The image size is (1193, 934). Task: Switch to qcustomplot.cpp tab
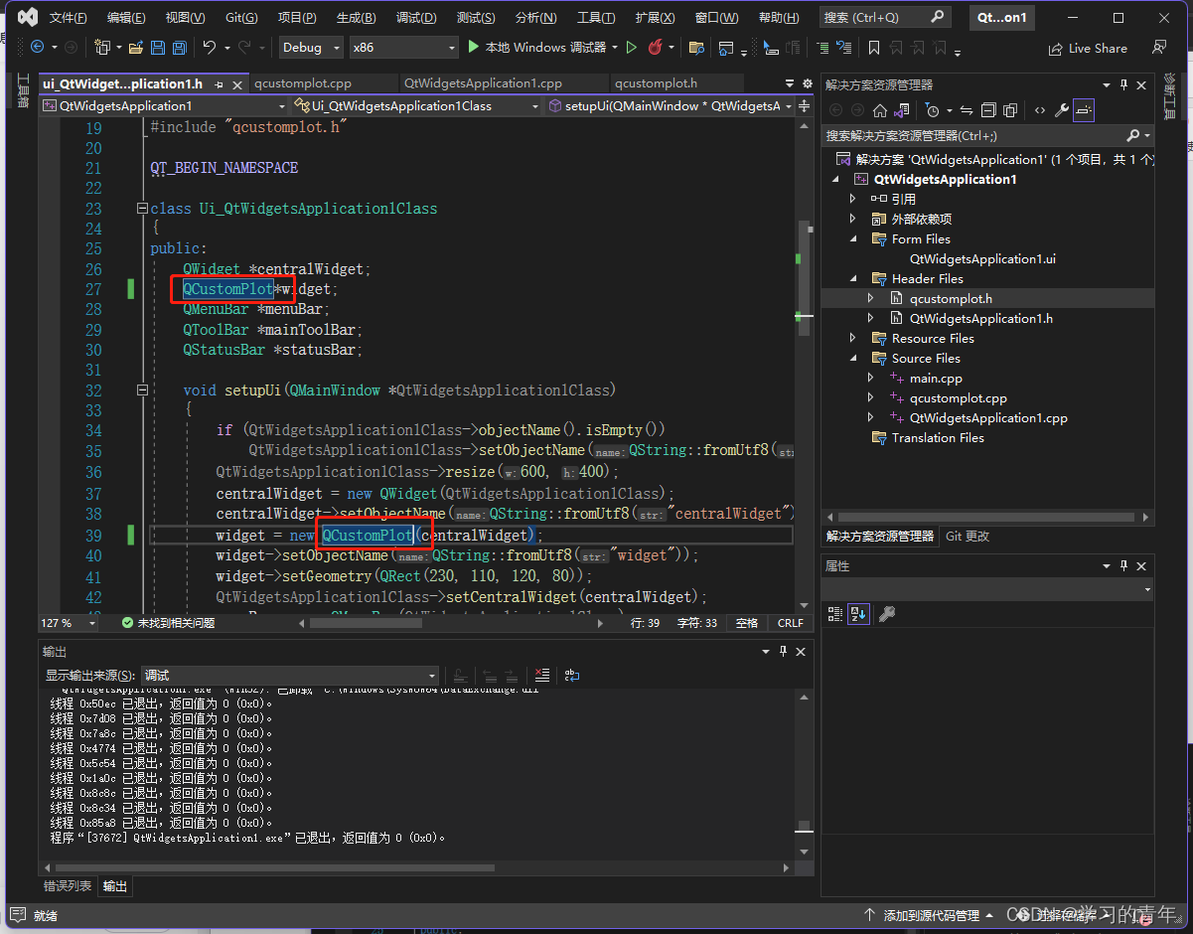pos(302,84)
